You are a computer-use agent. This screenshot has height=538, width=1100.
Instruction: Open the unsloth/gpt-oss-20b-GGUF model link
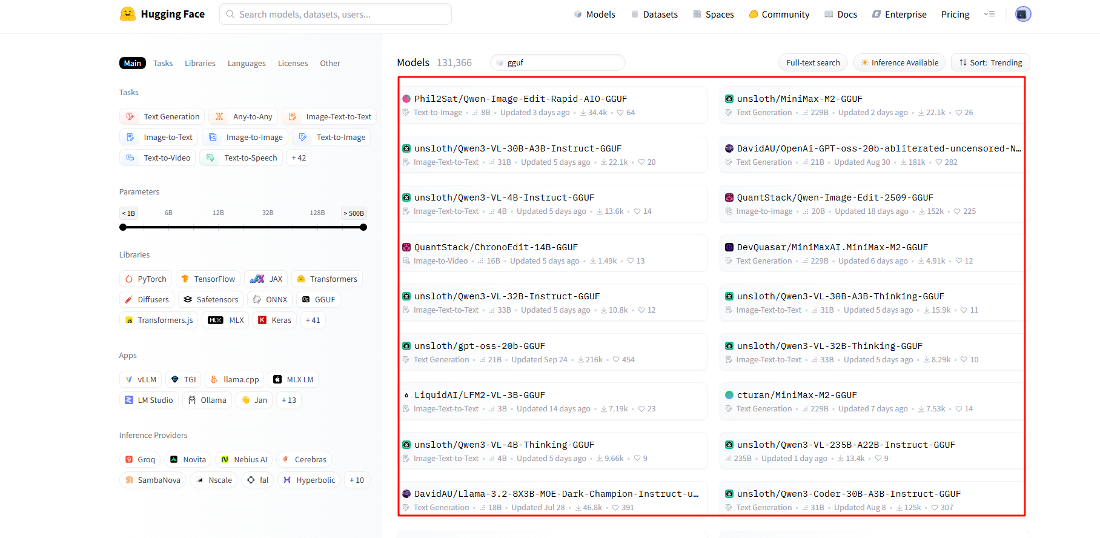479,346
